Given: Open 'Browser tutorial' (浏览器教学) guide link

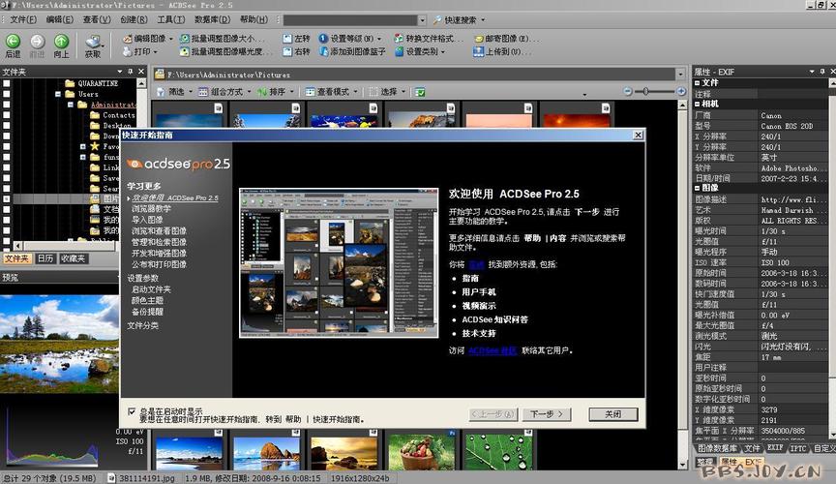Looking at the screenshot, I should (x=151, y=209).
